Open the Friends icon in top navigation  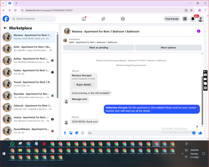pos(103,19)
